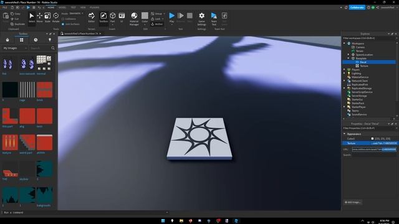Image resolution: width=399 pixels, height=224 pixels.
Task: Open the Windows Start menu
Action: (163, 221)
